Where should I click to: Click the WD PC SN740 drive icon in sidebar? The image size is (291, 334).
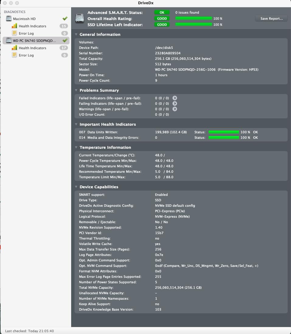pos(9,40)
